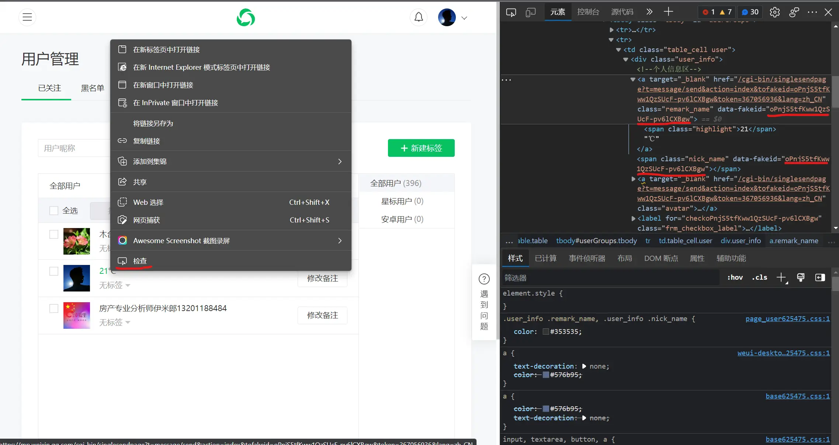Choose 检查 from the context menu
839x445 pixels.
pos(140,261)
